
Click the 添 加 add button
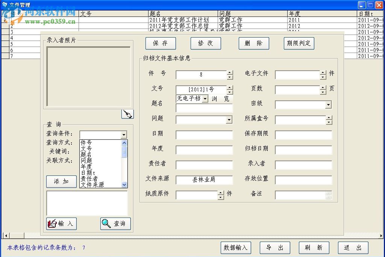point(61,181)
